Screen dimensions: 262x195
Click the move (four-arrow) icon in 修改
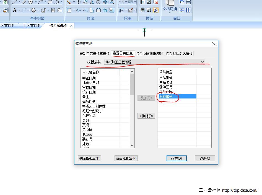tap(79, 2)
